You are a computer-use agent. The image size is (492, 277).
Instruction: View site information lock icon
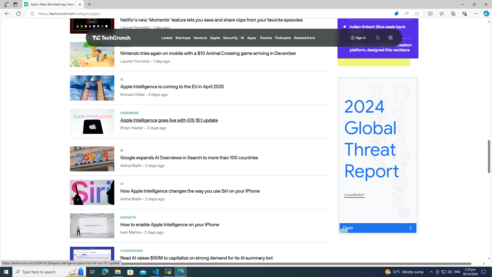point(32,14)
